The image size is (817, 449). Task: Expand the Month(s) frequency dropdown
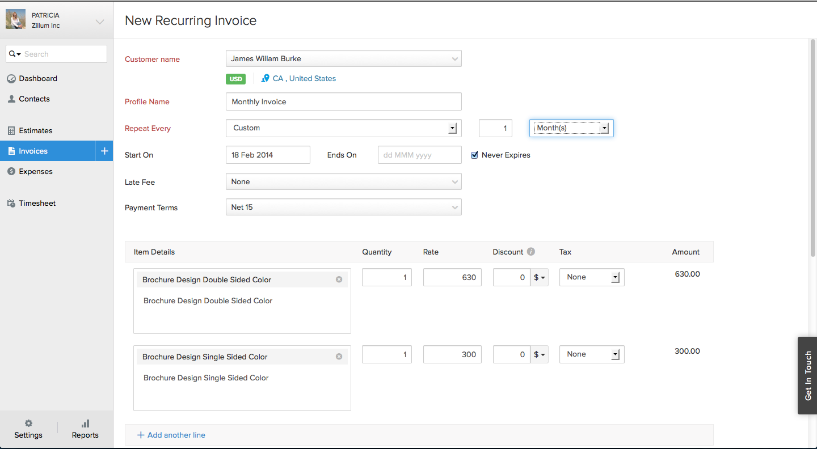click(x=604, y=128)
